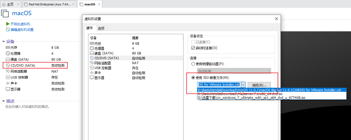
Task: Click the 编辑虚拟机设置 link
Action: click(x=22, y=30)
